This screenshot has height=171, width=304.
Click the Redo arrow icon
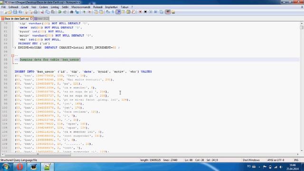(x=65, y=12)
